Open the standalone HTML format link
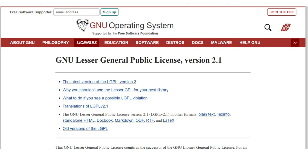Screen dimensions: 308x154 [79, 120]
